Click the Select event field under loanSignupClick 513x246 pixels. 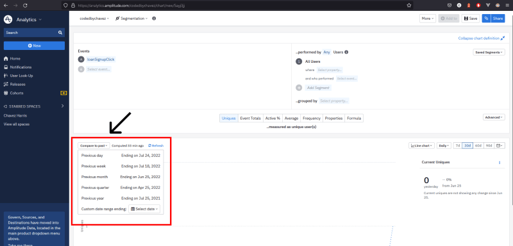coord(99,69)
